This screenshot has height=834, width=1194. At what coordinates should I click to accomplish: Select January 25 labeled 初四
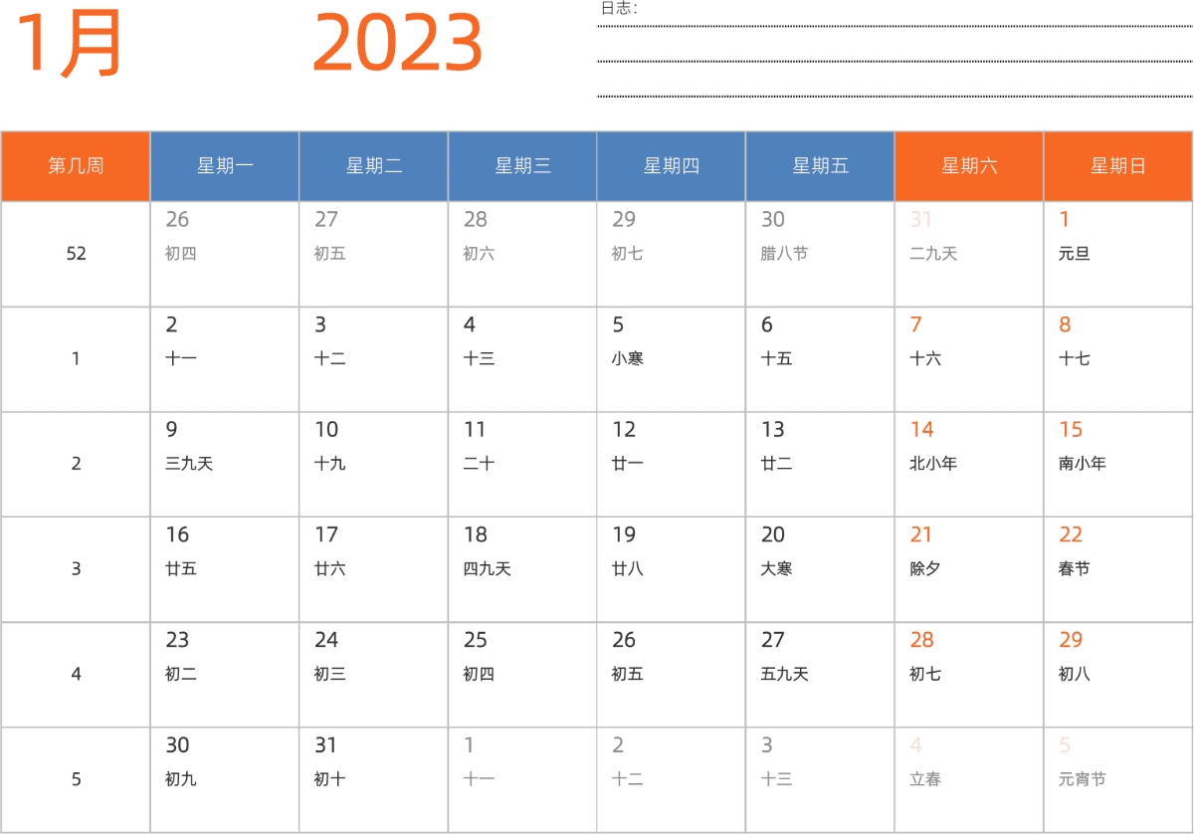pos(522,676)
